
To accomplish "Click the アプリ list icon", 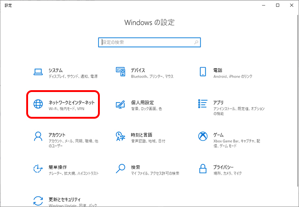I will point(203,103).
